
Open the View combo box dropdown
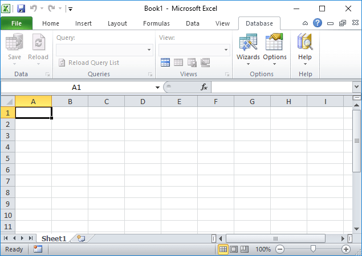[x=226, y=49]
